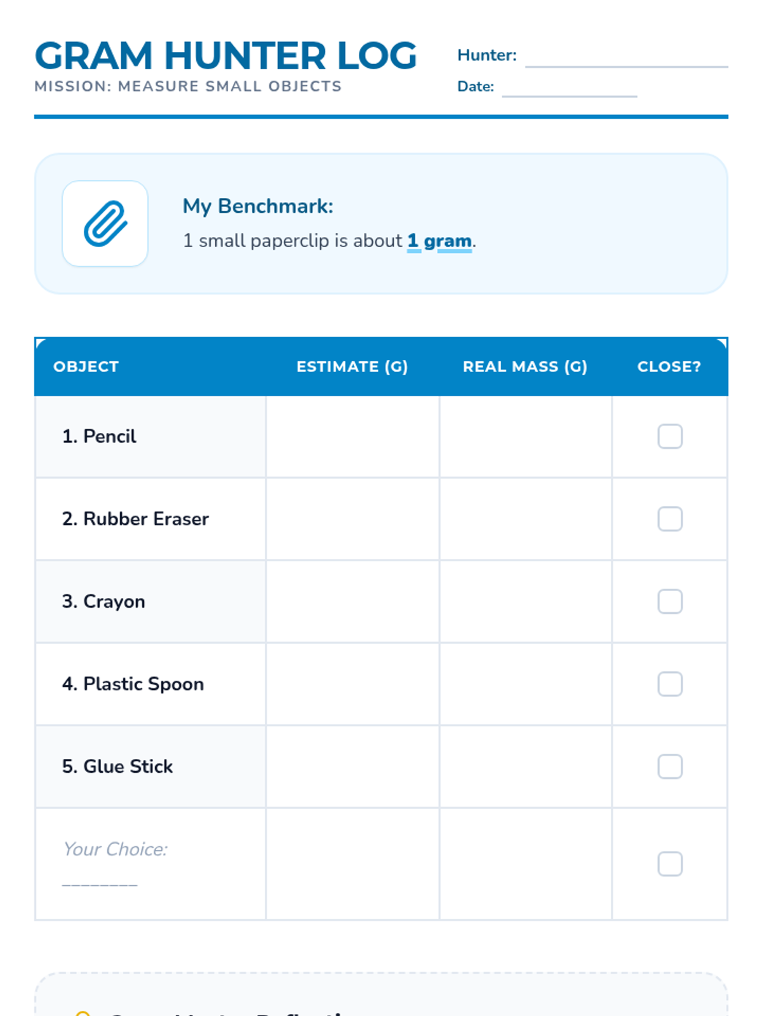Select the Plastic Spoon real mass cell

[x=525, y=684]
